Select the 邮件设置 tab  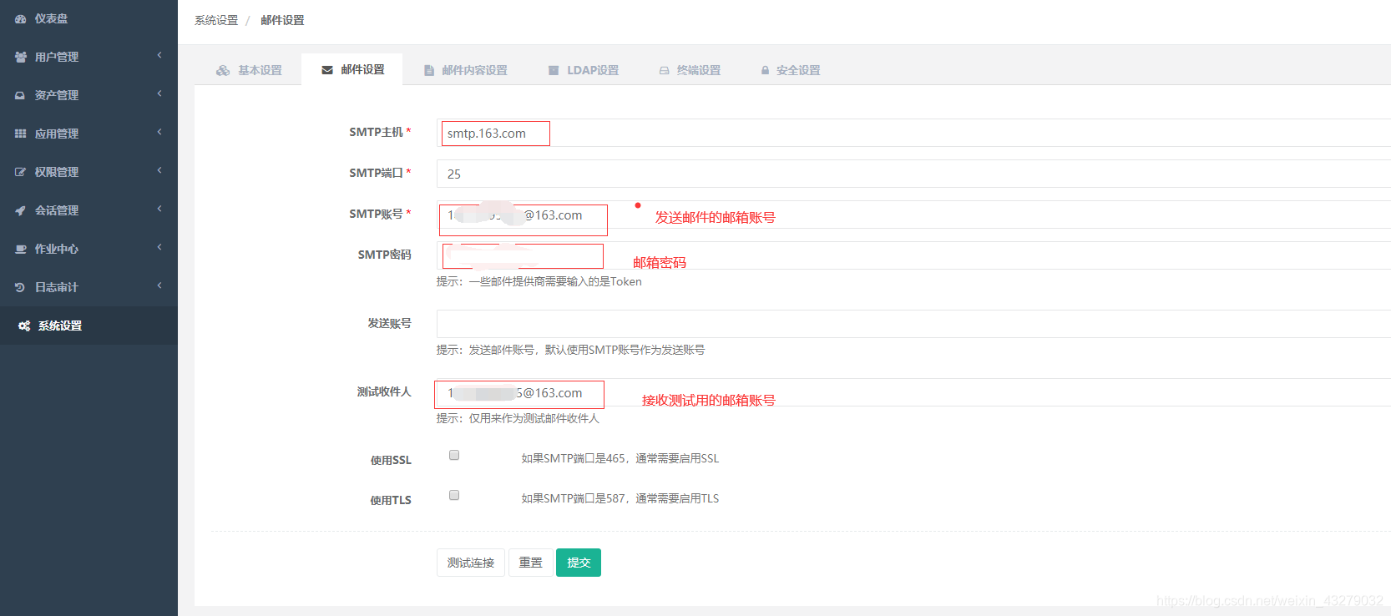[x=352, y=69]
